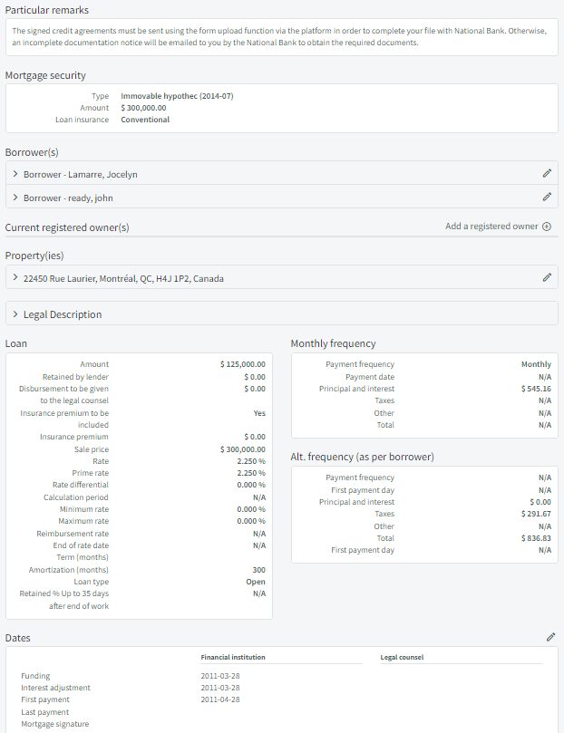Edit borrower ready, john pencil icon

[547, 197]
